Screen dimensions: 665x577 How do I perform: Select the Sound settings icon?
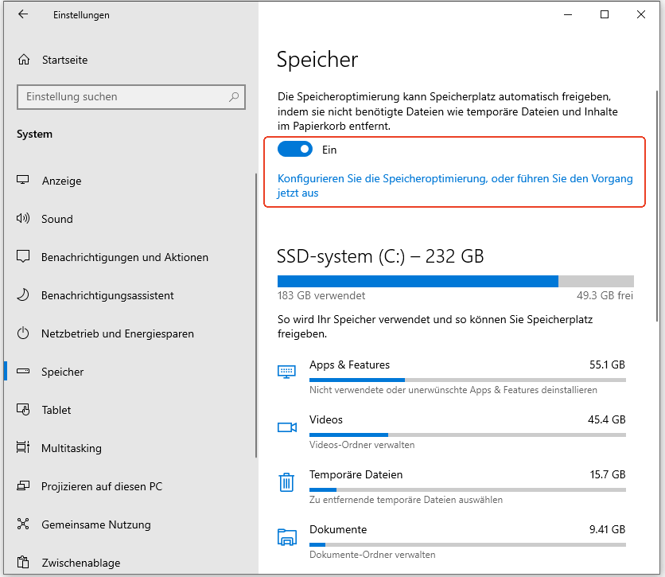pos(23,219)
